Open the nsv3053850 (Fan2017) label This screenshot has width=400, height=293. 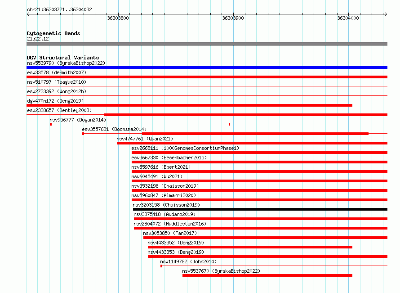(x=170, y=233)
